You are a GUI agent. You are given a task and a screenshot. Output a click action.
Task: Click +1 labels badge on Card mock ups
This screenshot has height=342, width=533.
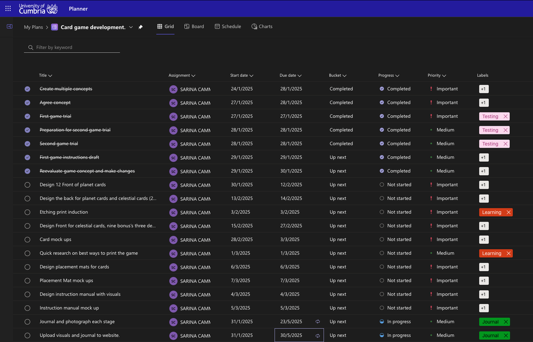coord(484,239)
